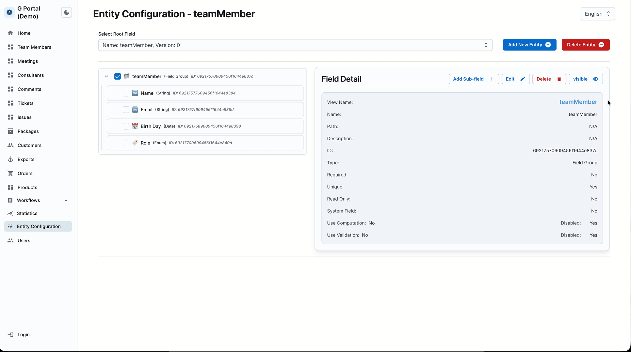Image resolution: width=631 pixels, height=352 pixels.
Task: Click the Birth Day calendar icon
Action: coord(135,126)
